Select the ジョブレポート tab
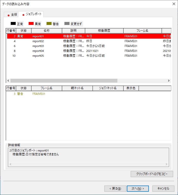Viewport: 178px width, 195px height. tap(31, 14)
